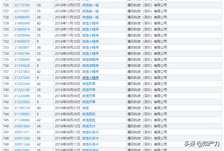
Task: Select class number 40 in row 743
Action: click(x=39, y=108)
